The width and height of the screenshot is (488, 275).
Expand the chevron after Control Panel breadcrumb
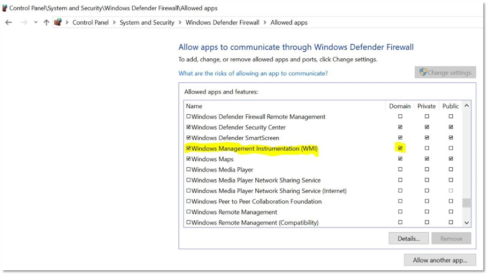point(114,22)
